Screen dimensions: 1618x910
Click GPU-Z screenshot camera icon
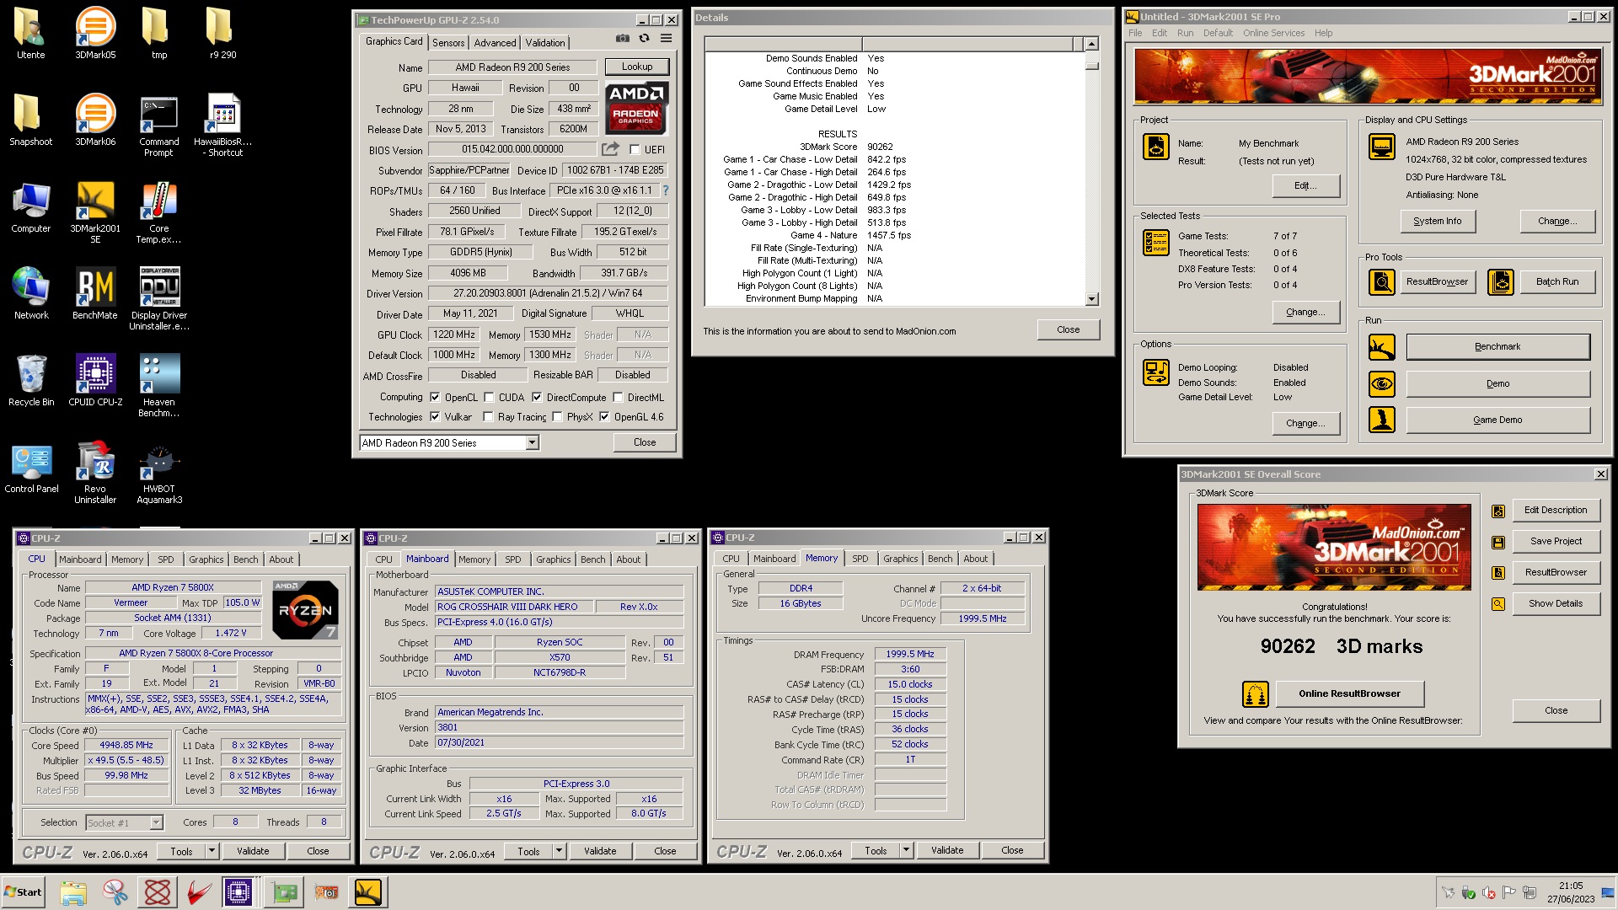(x=622, y=38)
